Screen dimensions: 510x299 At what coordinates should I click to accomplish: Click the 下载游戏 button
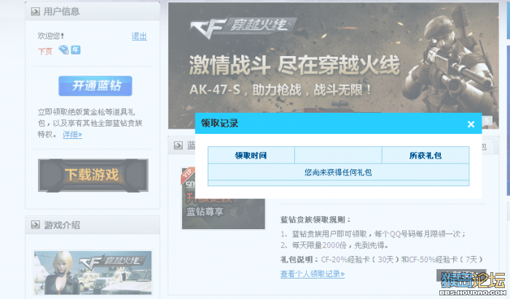point(93,175)
